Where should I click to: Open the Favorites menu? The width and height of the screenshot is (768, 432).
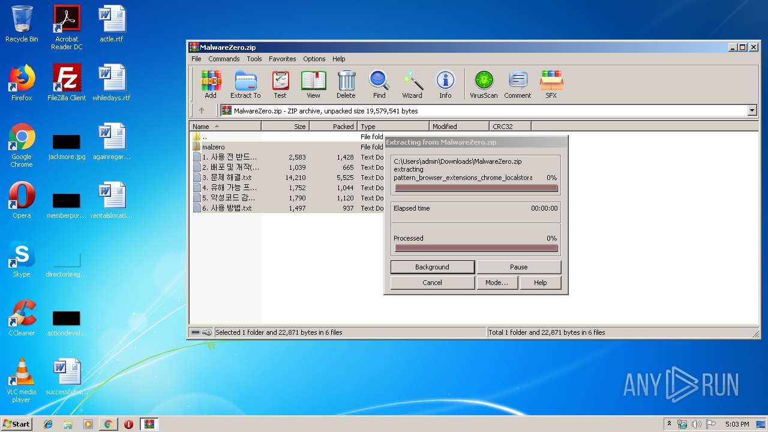point(282,59)
